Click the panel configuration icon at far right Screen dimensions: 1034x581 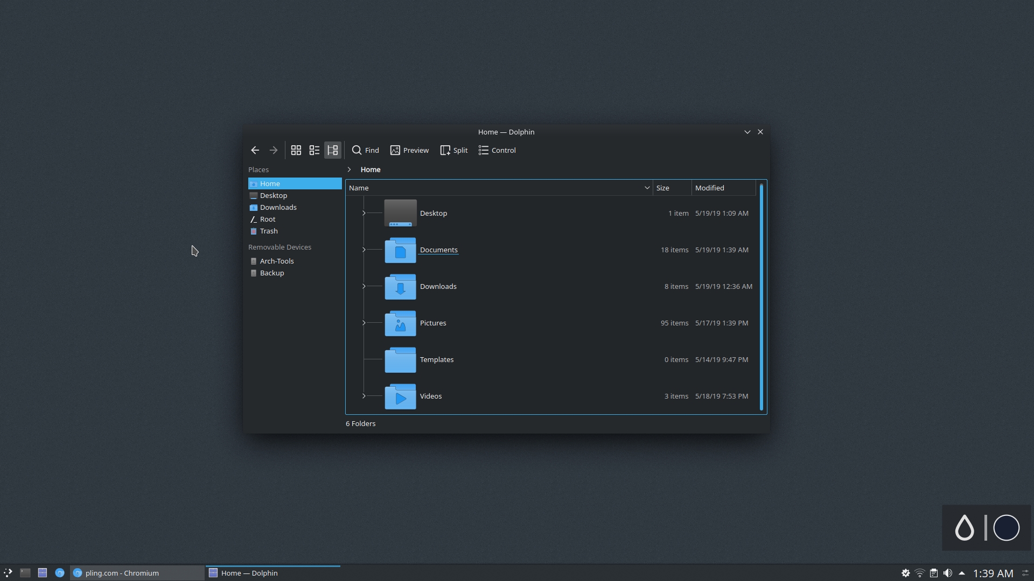click(x=1025, y=573)
